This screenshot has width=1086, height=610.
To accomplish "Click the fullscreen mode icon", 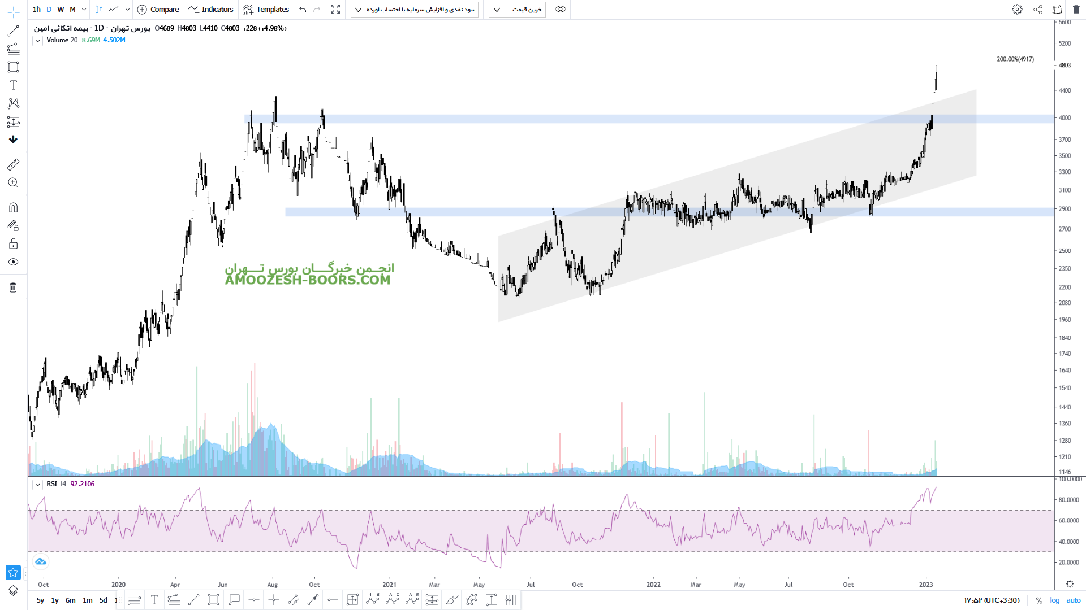I will 335,10.
